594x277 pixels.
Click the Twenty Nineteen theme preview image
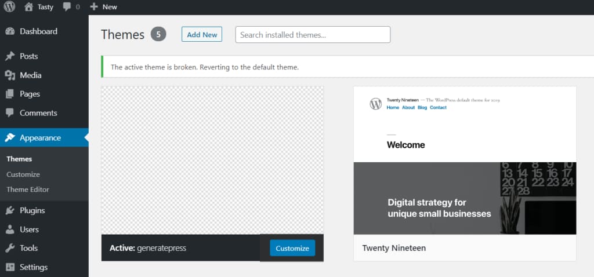pos(465,161)
